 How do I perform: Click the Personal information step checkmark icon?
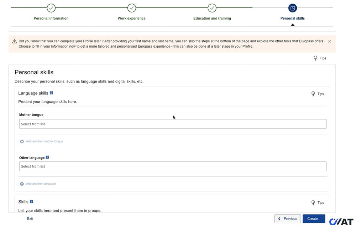coord(51,8)
